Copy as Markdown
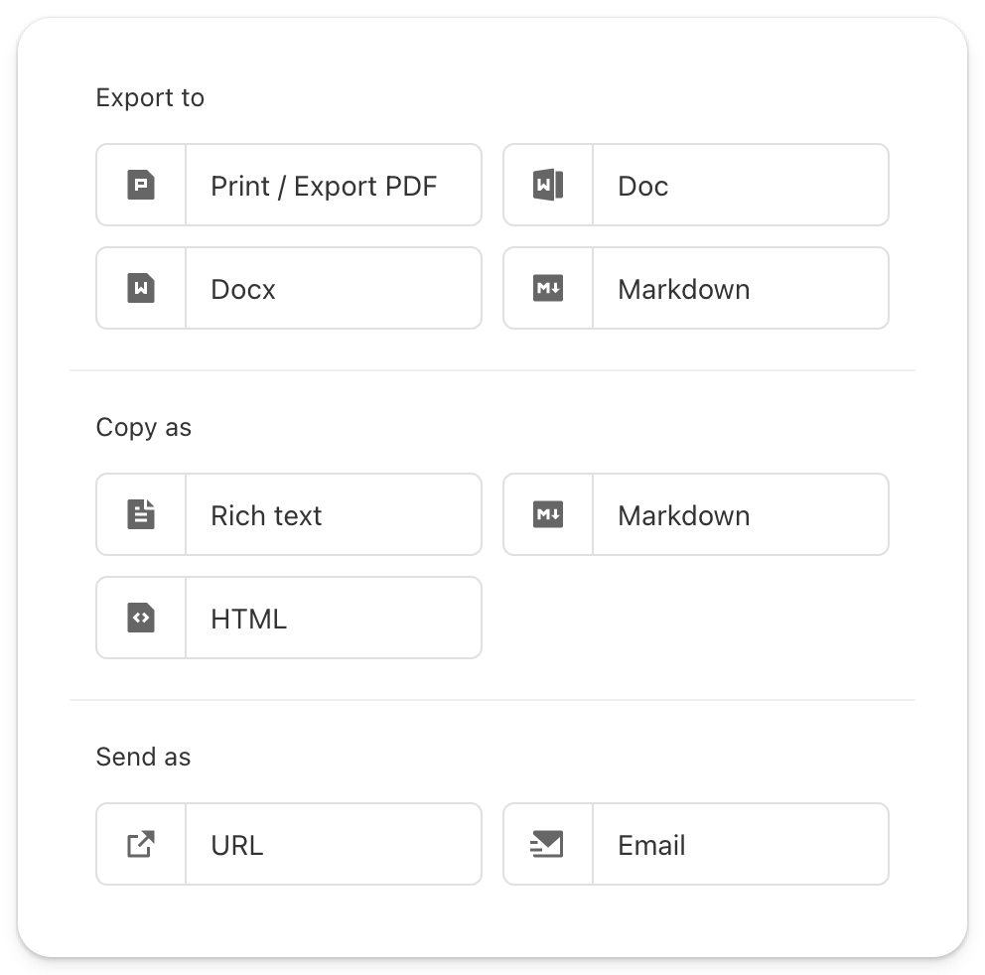The image size is (985, 975). [x=683, y=515]
